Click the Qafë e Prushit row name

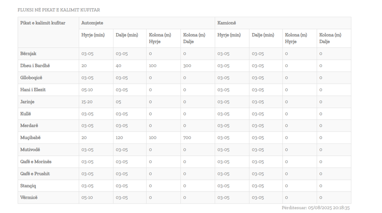click(x=35, y=174)
